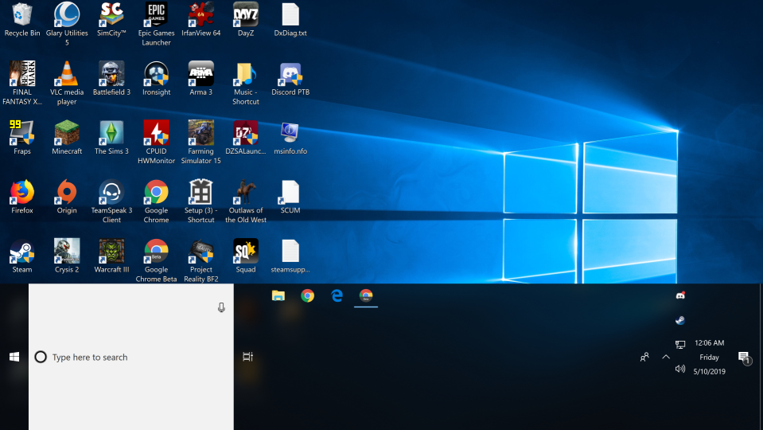This screenshot has width=763, height=430.
Task: Open the Windows Start menu
Action: tap(14, 357)
